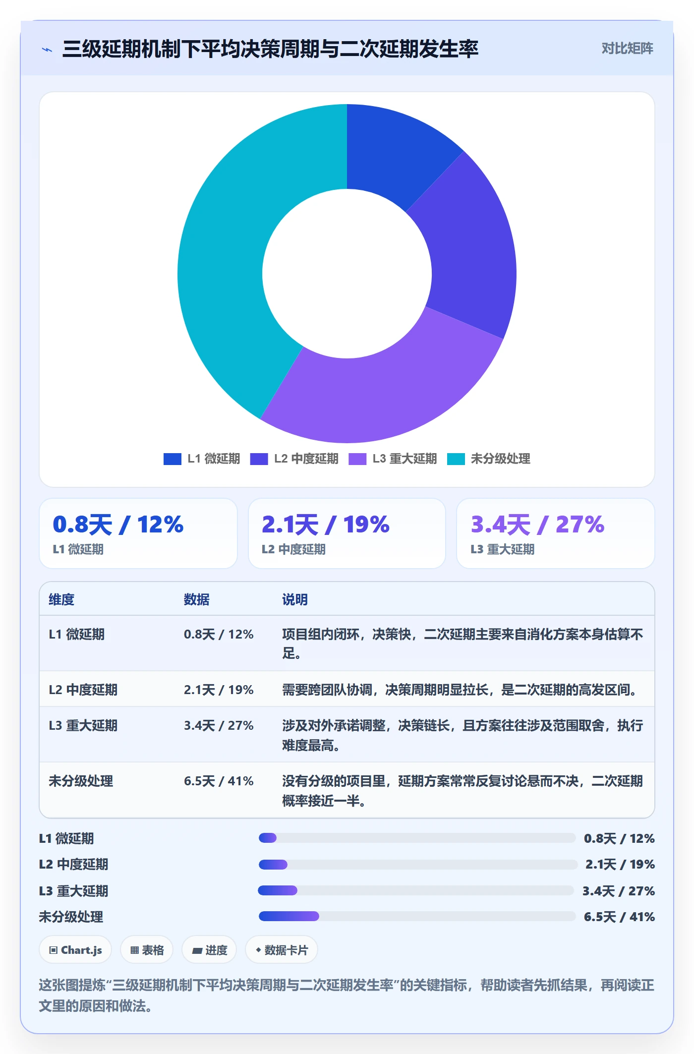Image resolution: width=694 pixels, height=1054 pixels.
Task: Click the 维度 column header
Action: click(x=61, y=599)
